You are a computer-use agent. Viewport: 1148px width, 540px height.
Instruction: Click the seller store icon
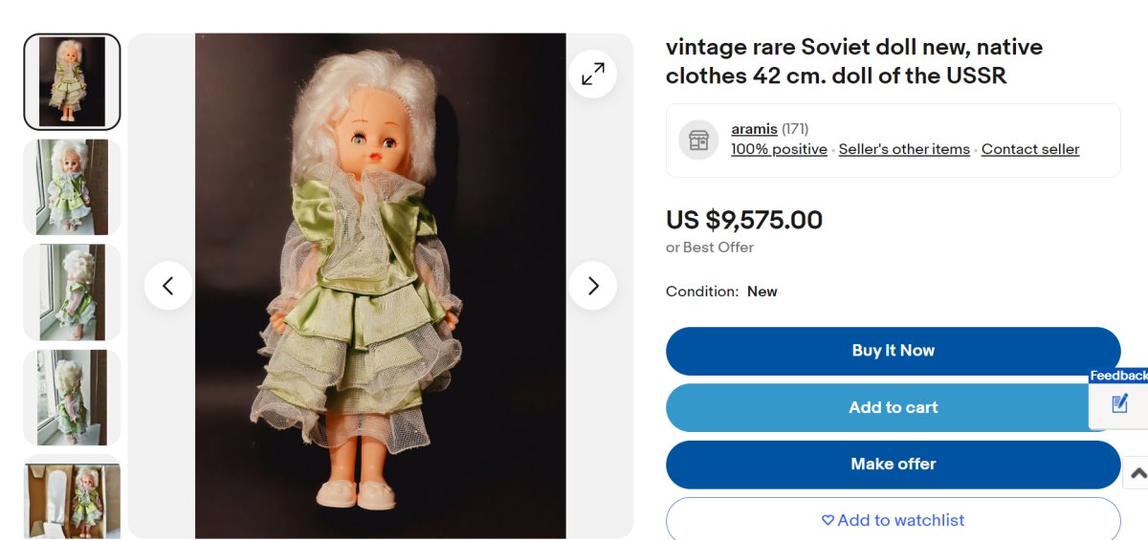pyautogui.click(x=698, y=140)
